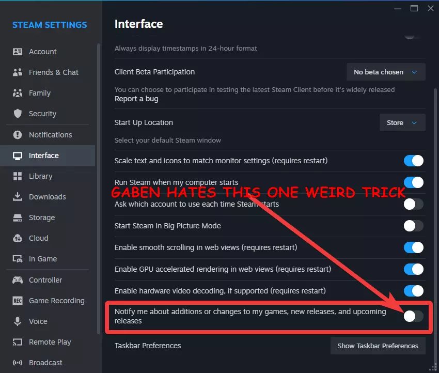The height and width of the screenshot is (373, 439).
Task: Click the Library grid icon
Action: (18, 176)
